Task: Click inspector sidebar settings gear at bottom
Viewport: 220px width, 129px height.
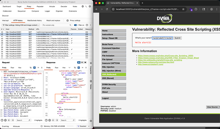Action: pyautogui.click(x=91, y=121)
